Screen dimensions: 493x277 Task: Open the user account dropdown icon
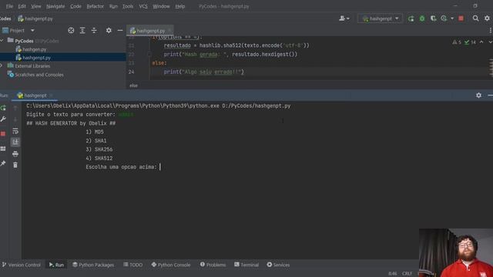(x=344, y=18)
